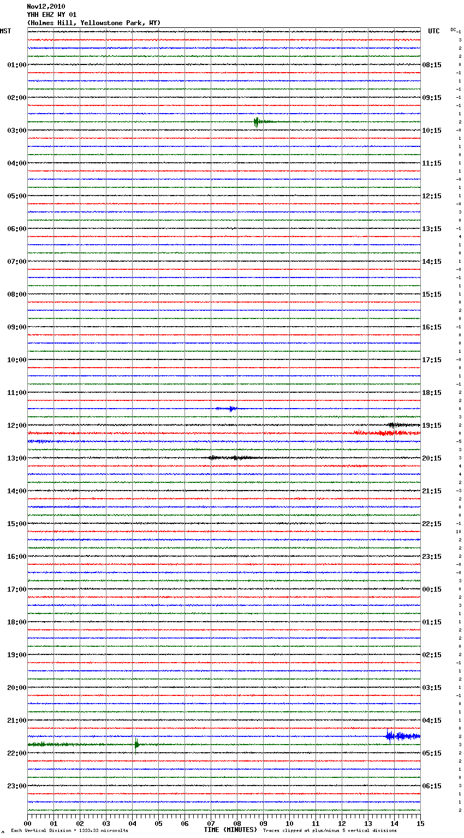This screenshot has width=464, height=838.
Task: Click the Traces clipped at plus/minus 5 divisions note
Action: (x=330, y=830)
